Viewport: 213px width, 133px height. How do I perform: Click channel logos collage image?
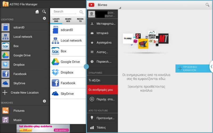click(146, 39)
